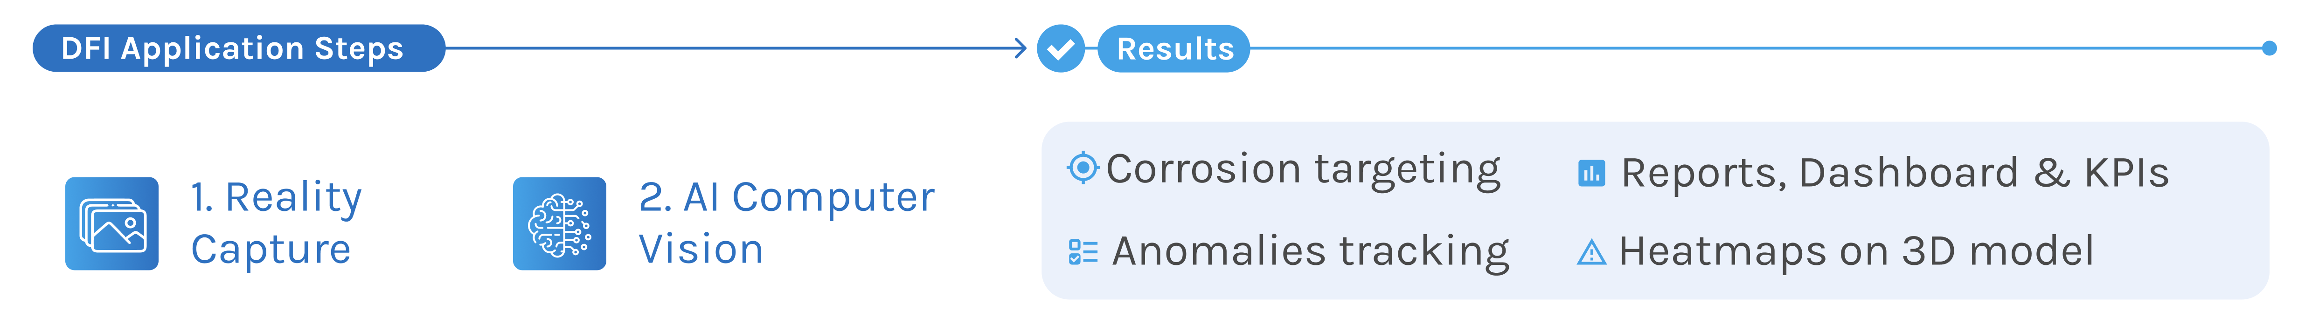Click the blue checkmark circle before Results
2305x324 pixels.
click(1060, 48)
